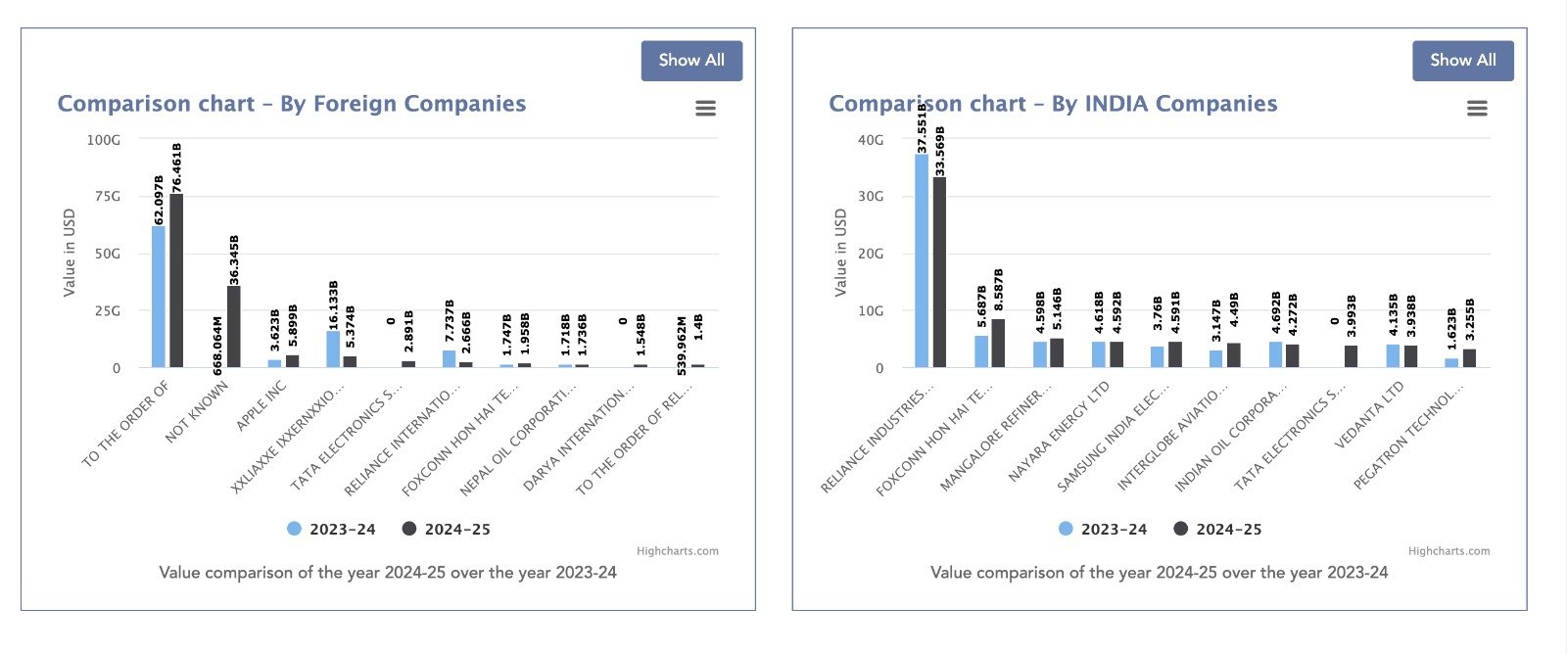
Task: Click Show All in INDIA Companies chart
Action: click(1462, 61)
